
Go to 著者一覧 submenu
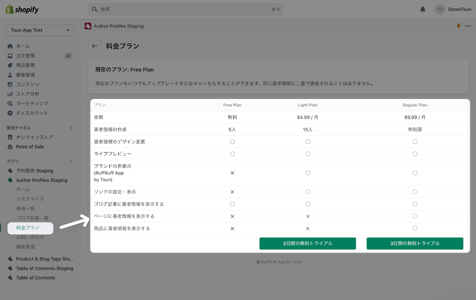pyautogui.click(x=25, y=209)
